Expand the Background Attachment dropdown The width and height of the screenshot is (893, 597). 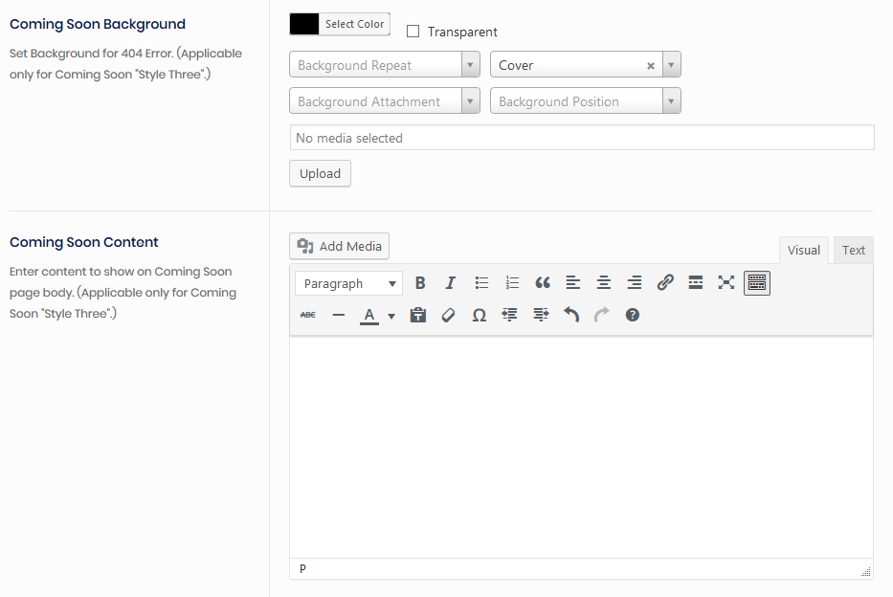coord(384,101)
